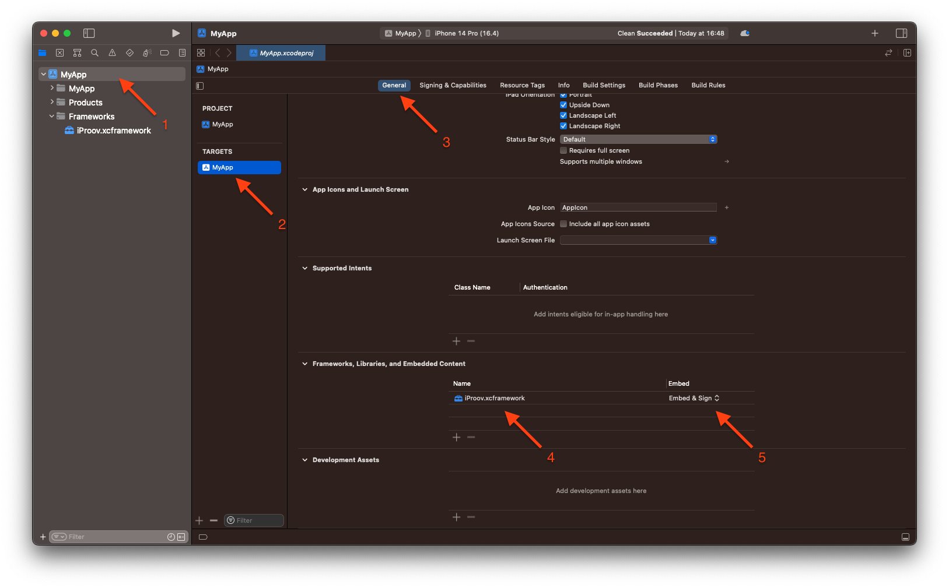Toggle the navigator sidebar icon

click(x=89, y=33)
